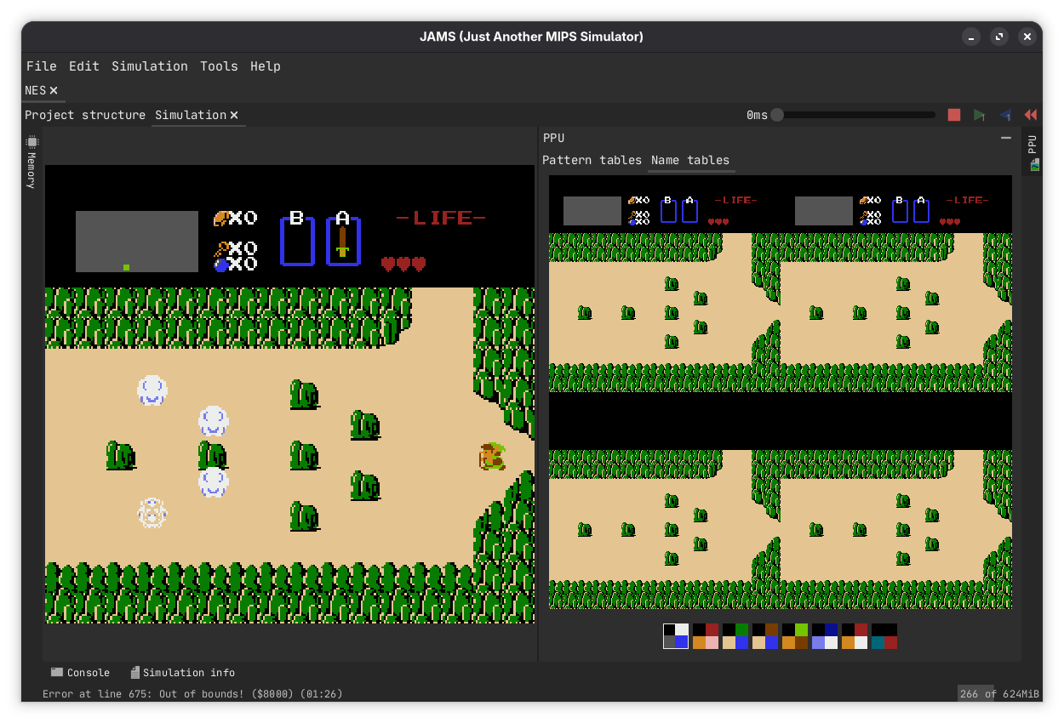Rewind the simulation with the red double-arrow

[1030, 114]
